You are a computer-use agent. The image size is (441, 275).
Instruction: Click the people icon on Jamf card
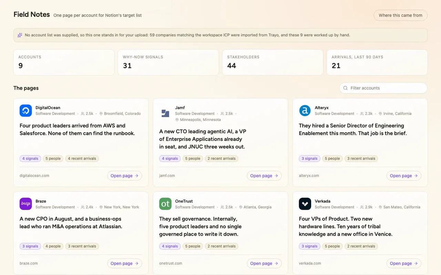pos(222,113)
